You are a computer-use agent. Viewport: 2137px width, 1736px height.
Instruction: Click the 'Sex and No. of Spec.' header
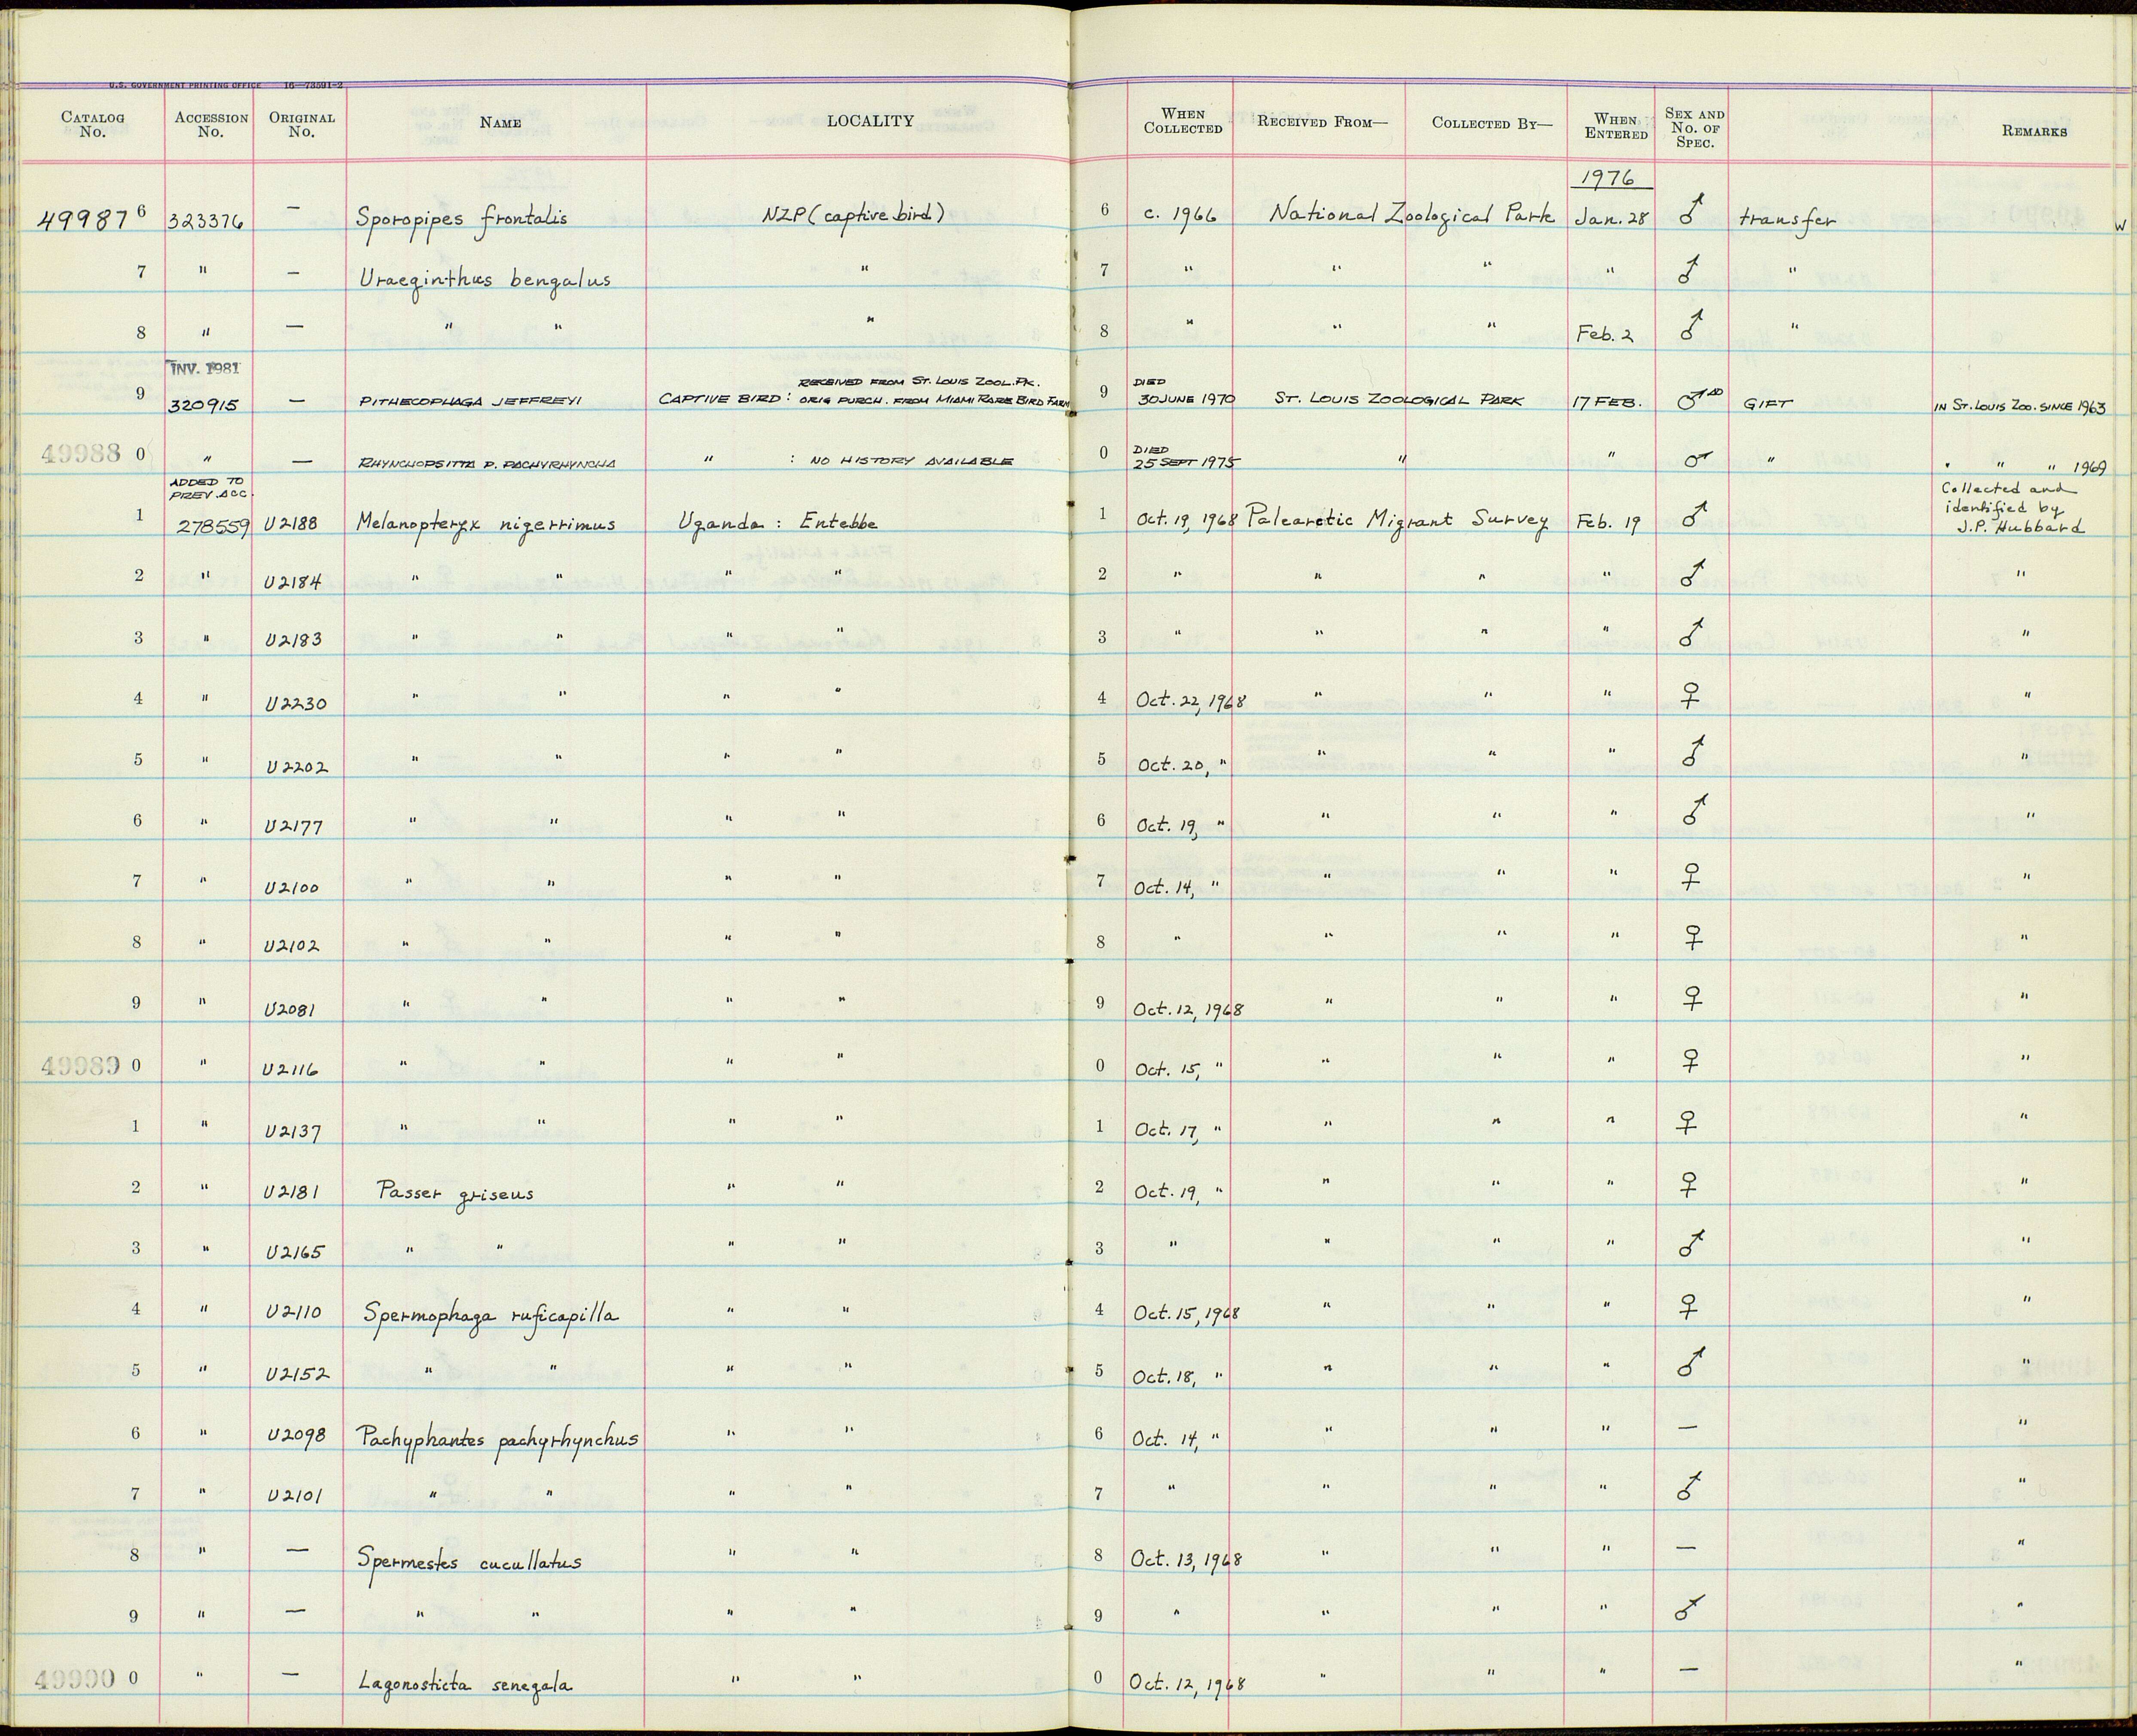point(1695,128)
